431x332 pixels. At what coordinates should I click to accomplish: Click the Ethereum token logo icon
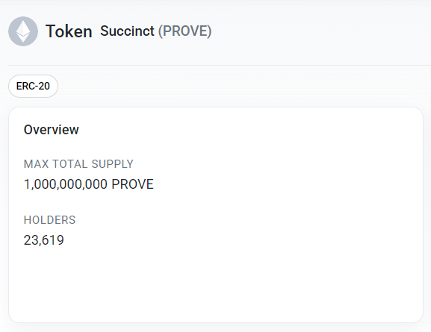pyautogui.click(x=23, y=31)
